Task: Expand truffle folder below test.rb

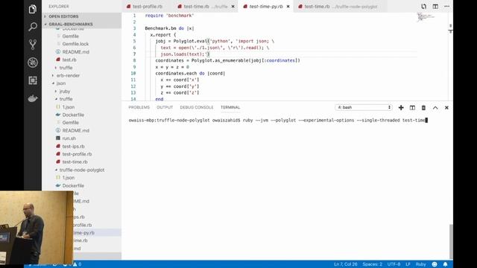Action: pos(66,68)
